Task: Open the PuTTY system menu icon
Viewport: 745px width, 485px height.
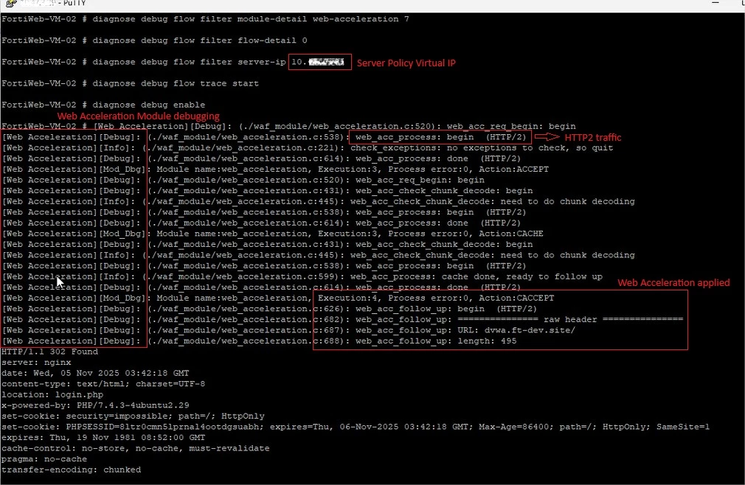Action: pos(11,4)
